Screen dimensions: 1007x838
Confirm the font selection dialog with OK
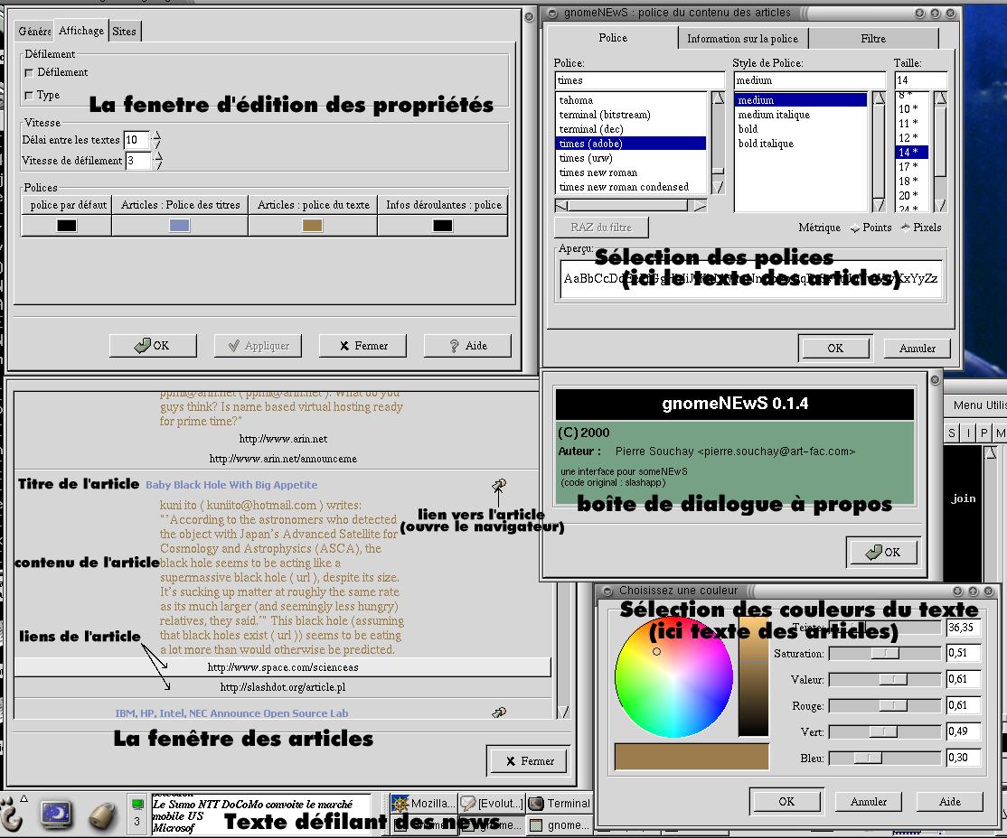[835, 348]
